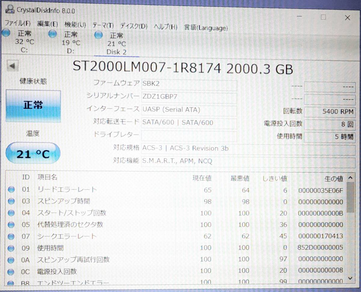Select the シークエラーレート attribute row

[176, 236]
